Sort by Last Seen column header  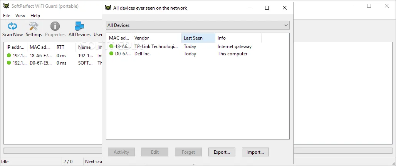coord(198,38)
